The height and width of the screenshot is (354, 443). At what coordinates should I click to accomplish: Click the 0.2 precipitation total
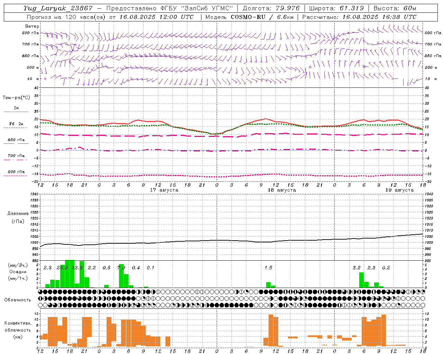click(x=386, y=268)
